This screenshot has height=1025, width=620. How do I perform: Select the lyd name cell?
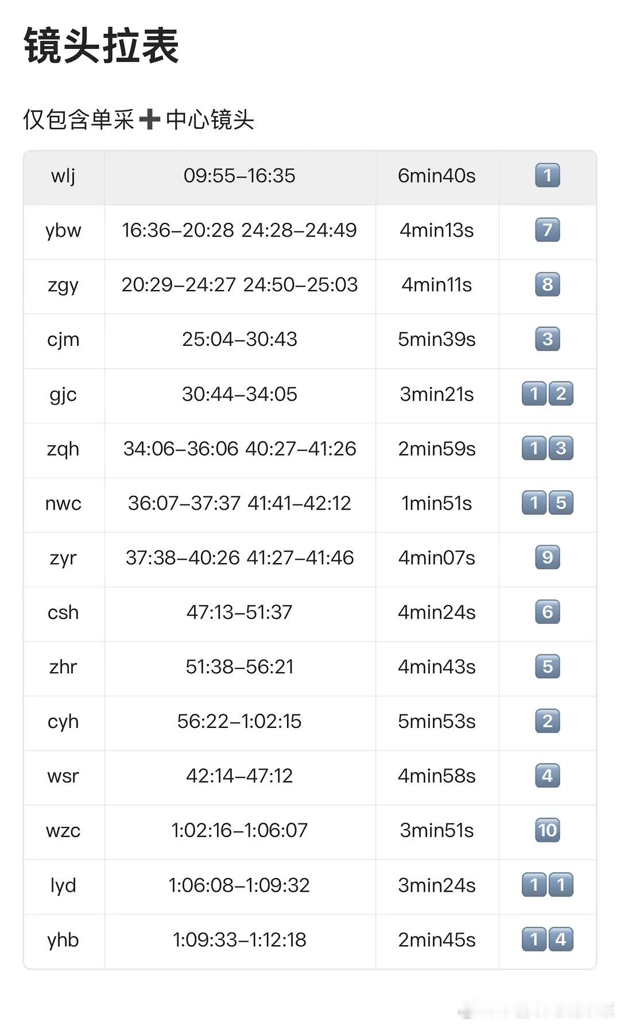click(64, 887)
